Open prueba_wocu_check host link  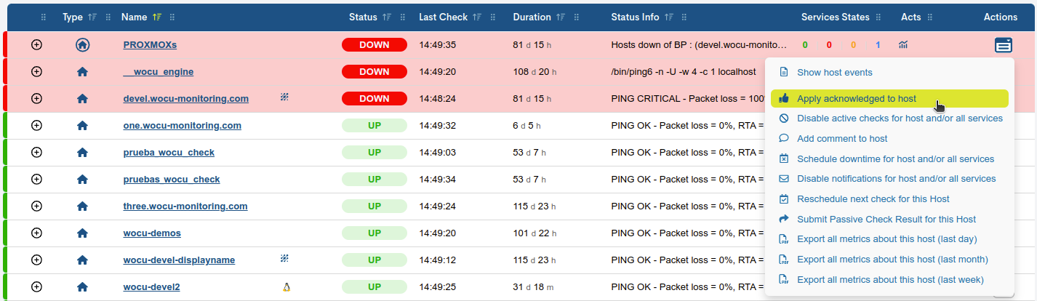pyautogui.click(x=169, y=153)
